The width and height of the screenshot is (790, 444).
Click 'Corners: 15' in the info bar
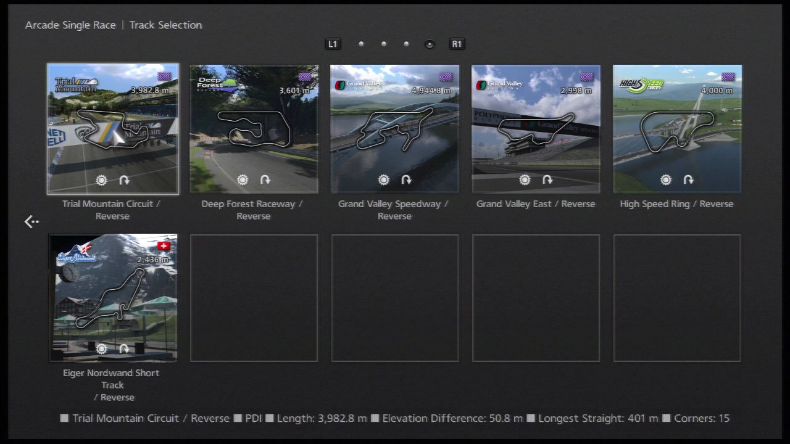pyautogui.click(x=702, y=418)
